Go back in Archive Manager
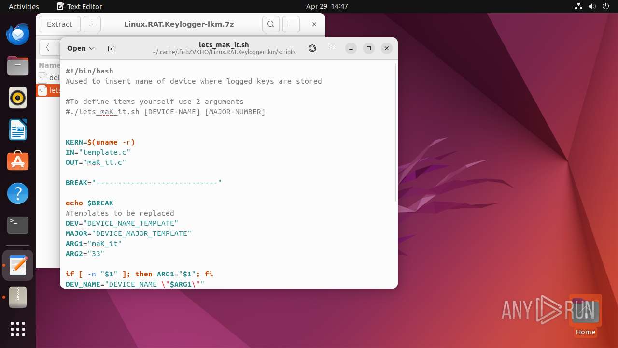The image size is (618, 348). tap(47, 47)
